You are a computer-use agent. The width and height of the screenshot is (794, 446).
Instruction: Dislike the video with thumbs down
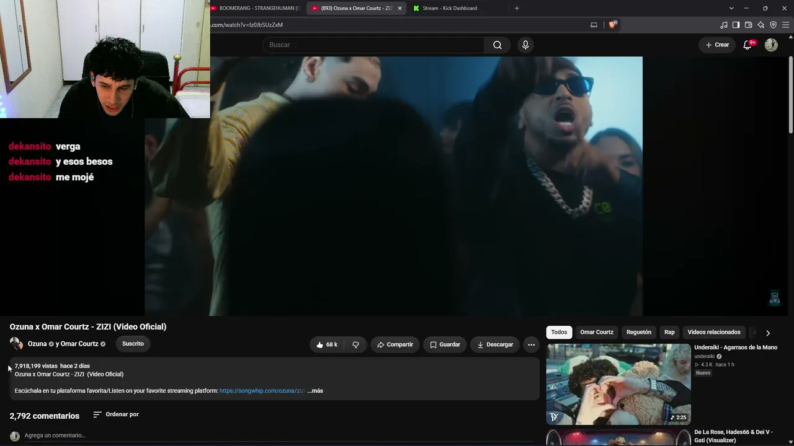(355, 344)
